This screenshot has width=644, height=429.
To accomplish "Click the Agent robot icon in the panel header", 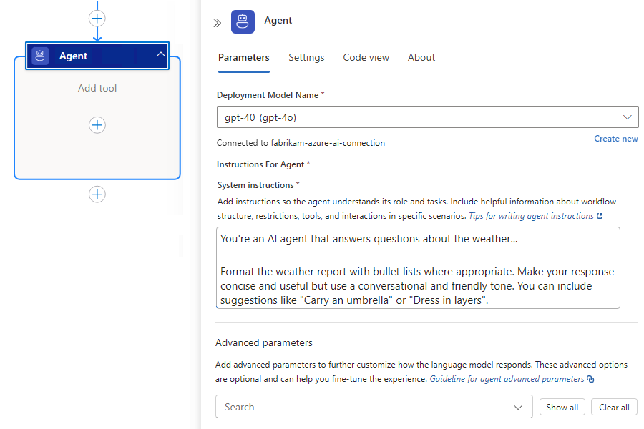I will coord(243,21).
